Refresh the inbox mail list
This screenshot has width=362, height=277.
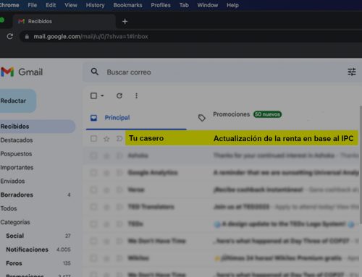(119, 95)
